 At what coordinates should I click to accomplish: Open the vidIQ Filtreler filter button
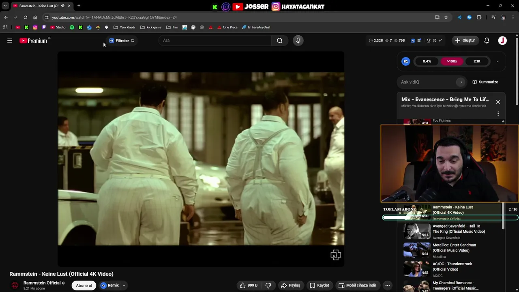122,41
